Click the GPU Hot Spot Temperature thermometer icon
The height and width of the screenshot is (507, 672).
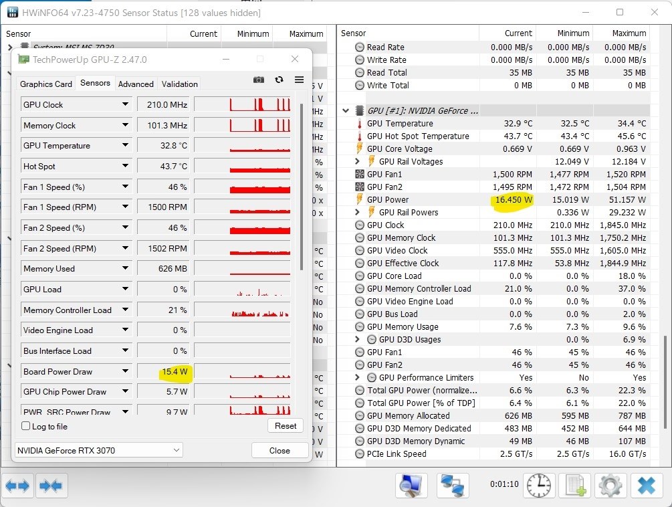point(360,136)
